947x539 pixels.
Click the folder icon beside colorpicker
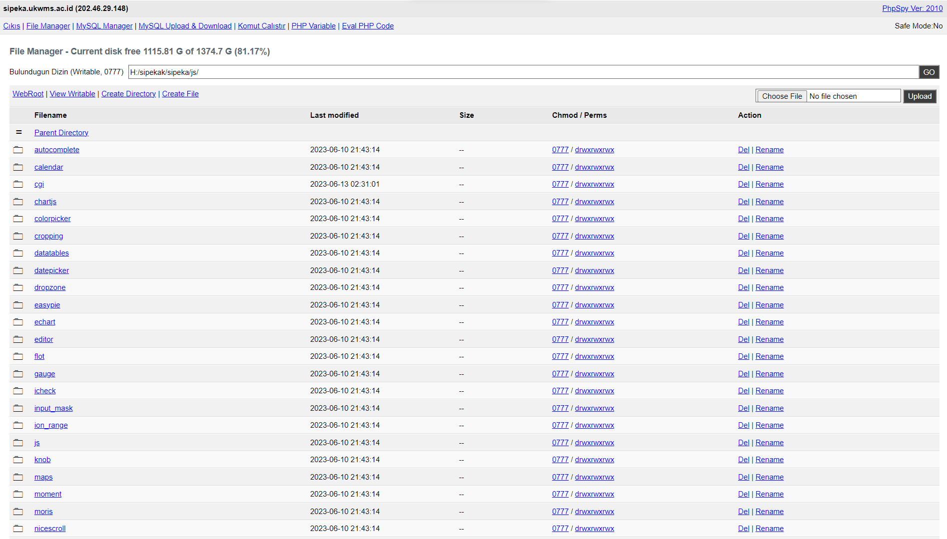point(18,219)
